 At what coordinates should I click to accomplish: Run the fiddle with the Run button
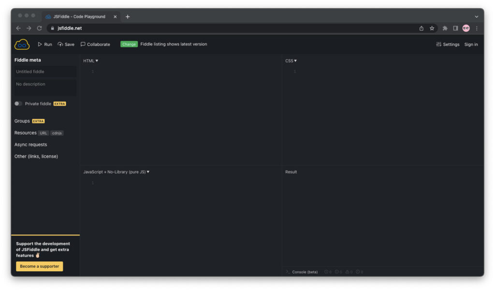pyautogui.click(x=45, y=44)
